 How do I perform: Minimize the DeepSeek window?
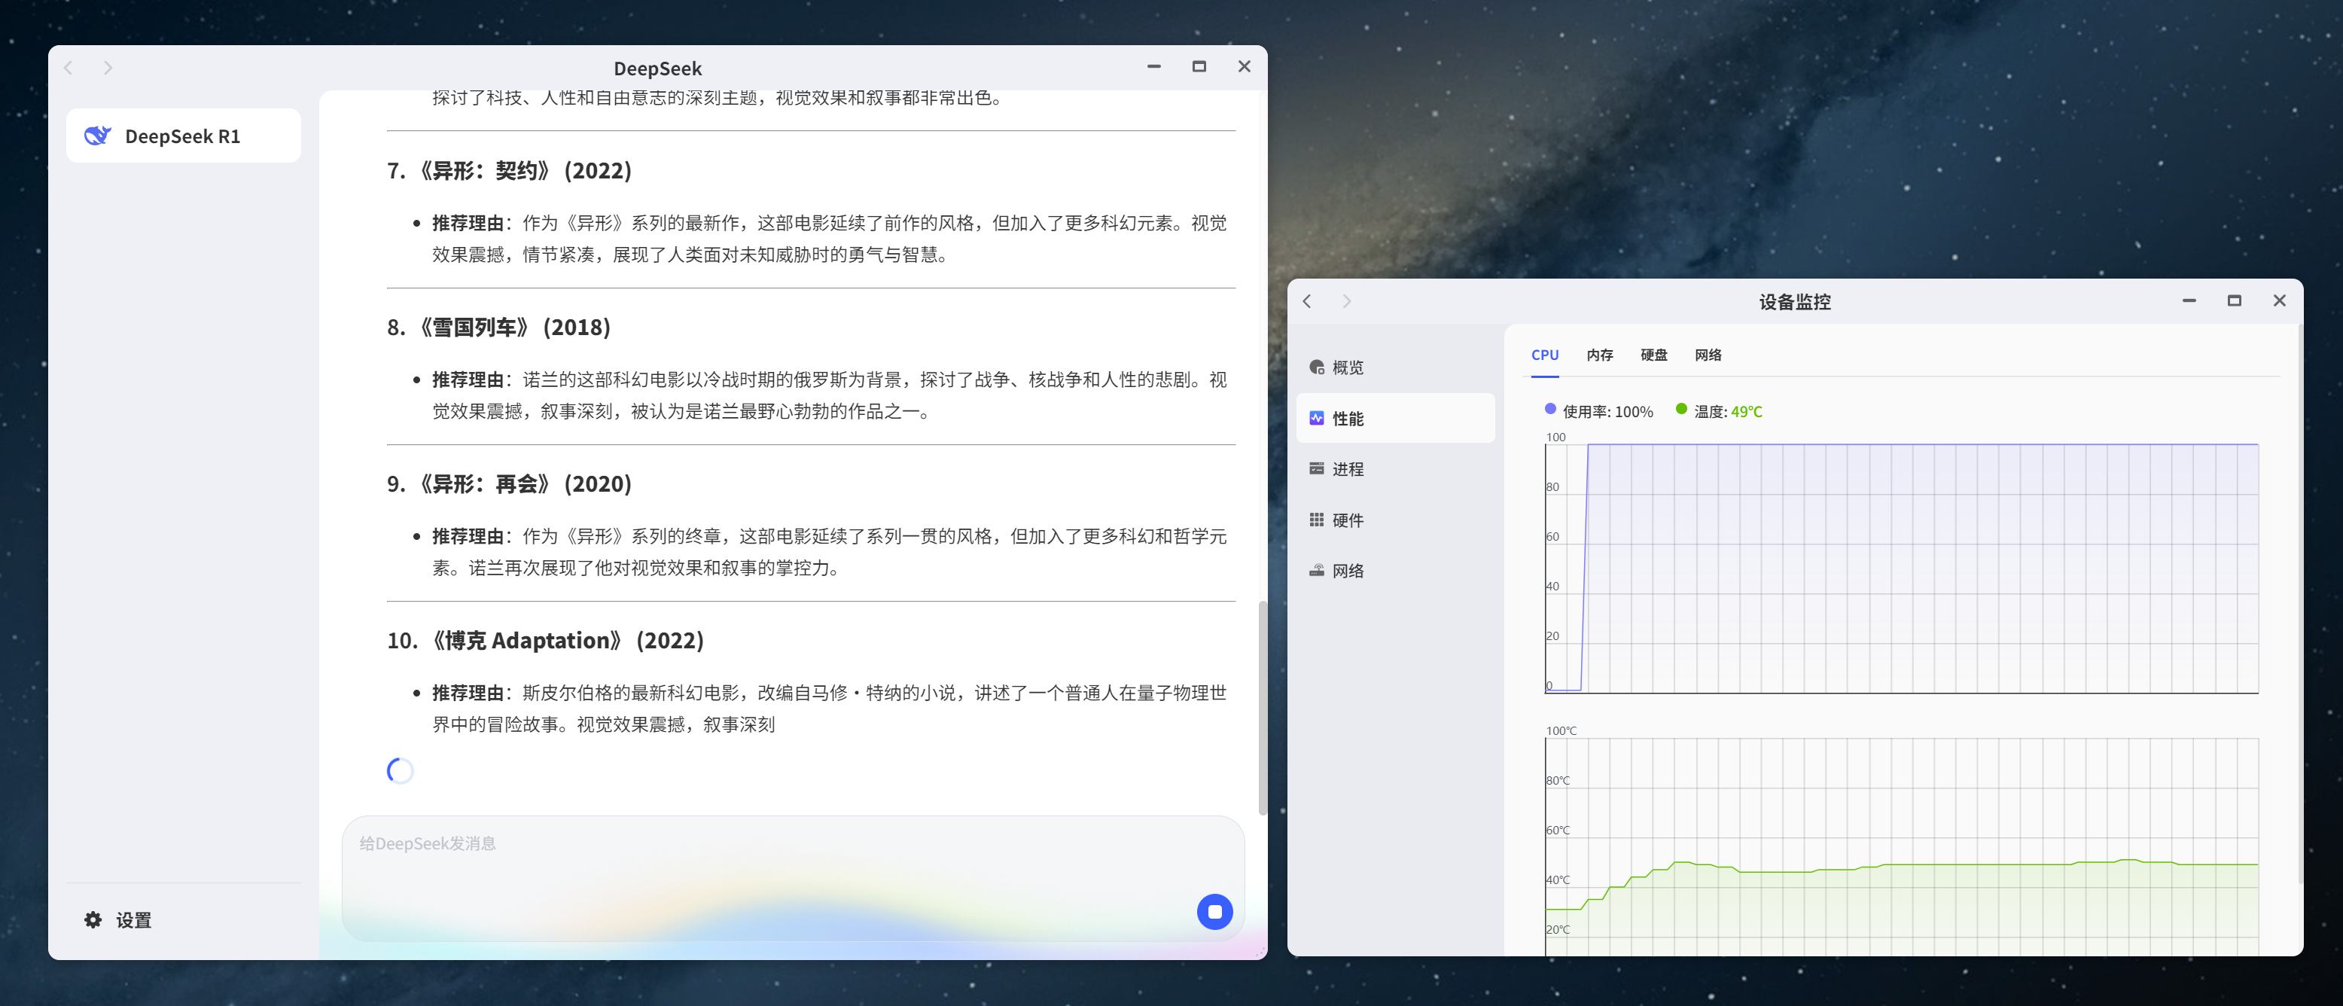pyautogui.click(x=1153, y=67)
